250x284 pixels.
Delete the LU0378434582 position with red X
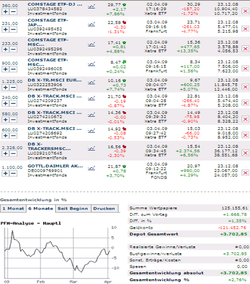(x=246, y=11)
